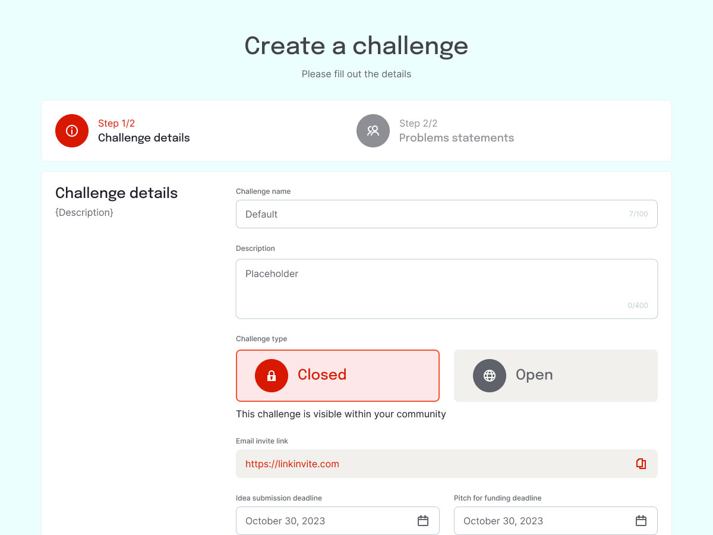The height and width of the screenshot is (535, 713).
Task: Open the https://linkinvite.com link
Action: (292, 464)
